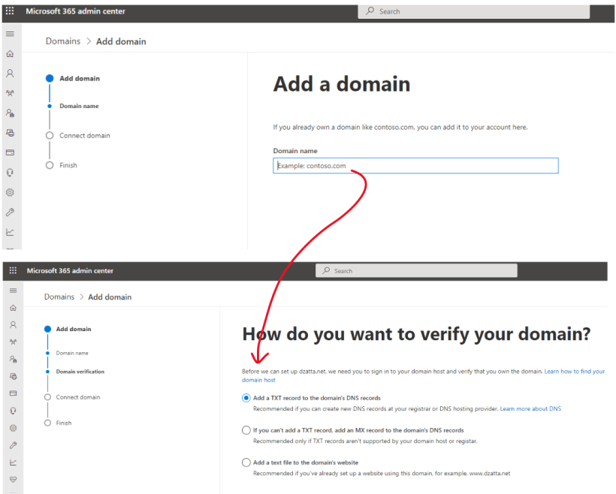The width and height of the screenshot is (616, 494).
Task: Follow the "Learn more about DNS" link
Action: click(x=530, y=409)
